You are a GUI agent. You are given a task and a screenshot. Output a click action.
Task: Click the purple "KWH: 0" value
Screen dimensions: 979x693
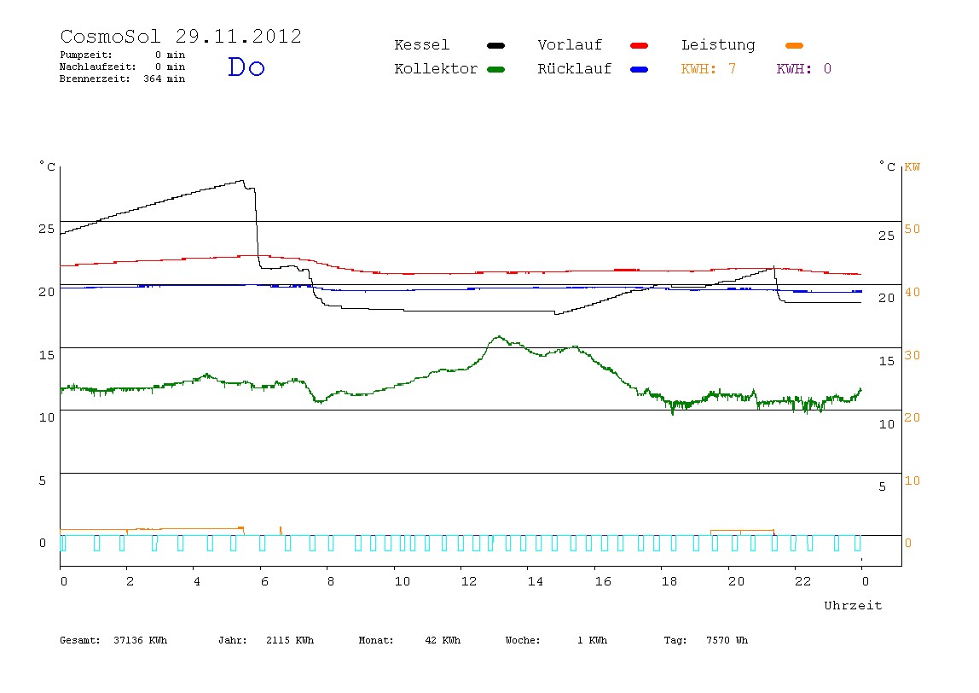point(804,69)
